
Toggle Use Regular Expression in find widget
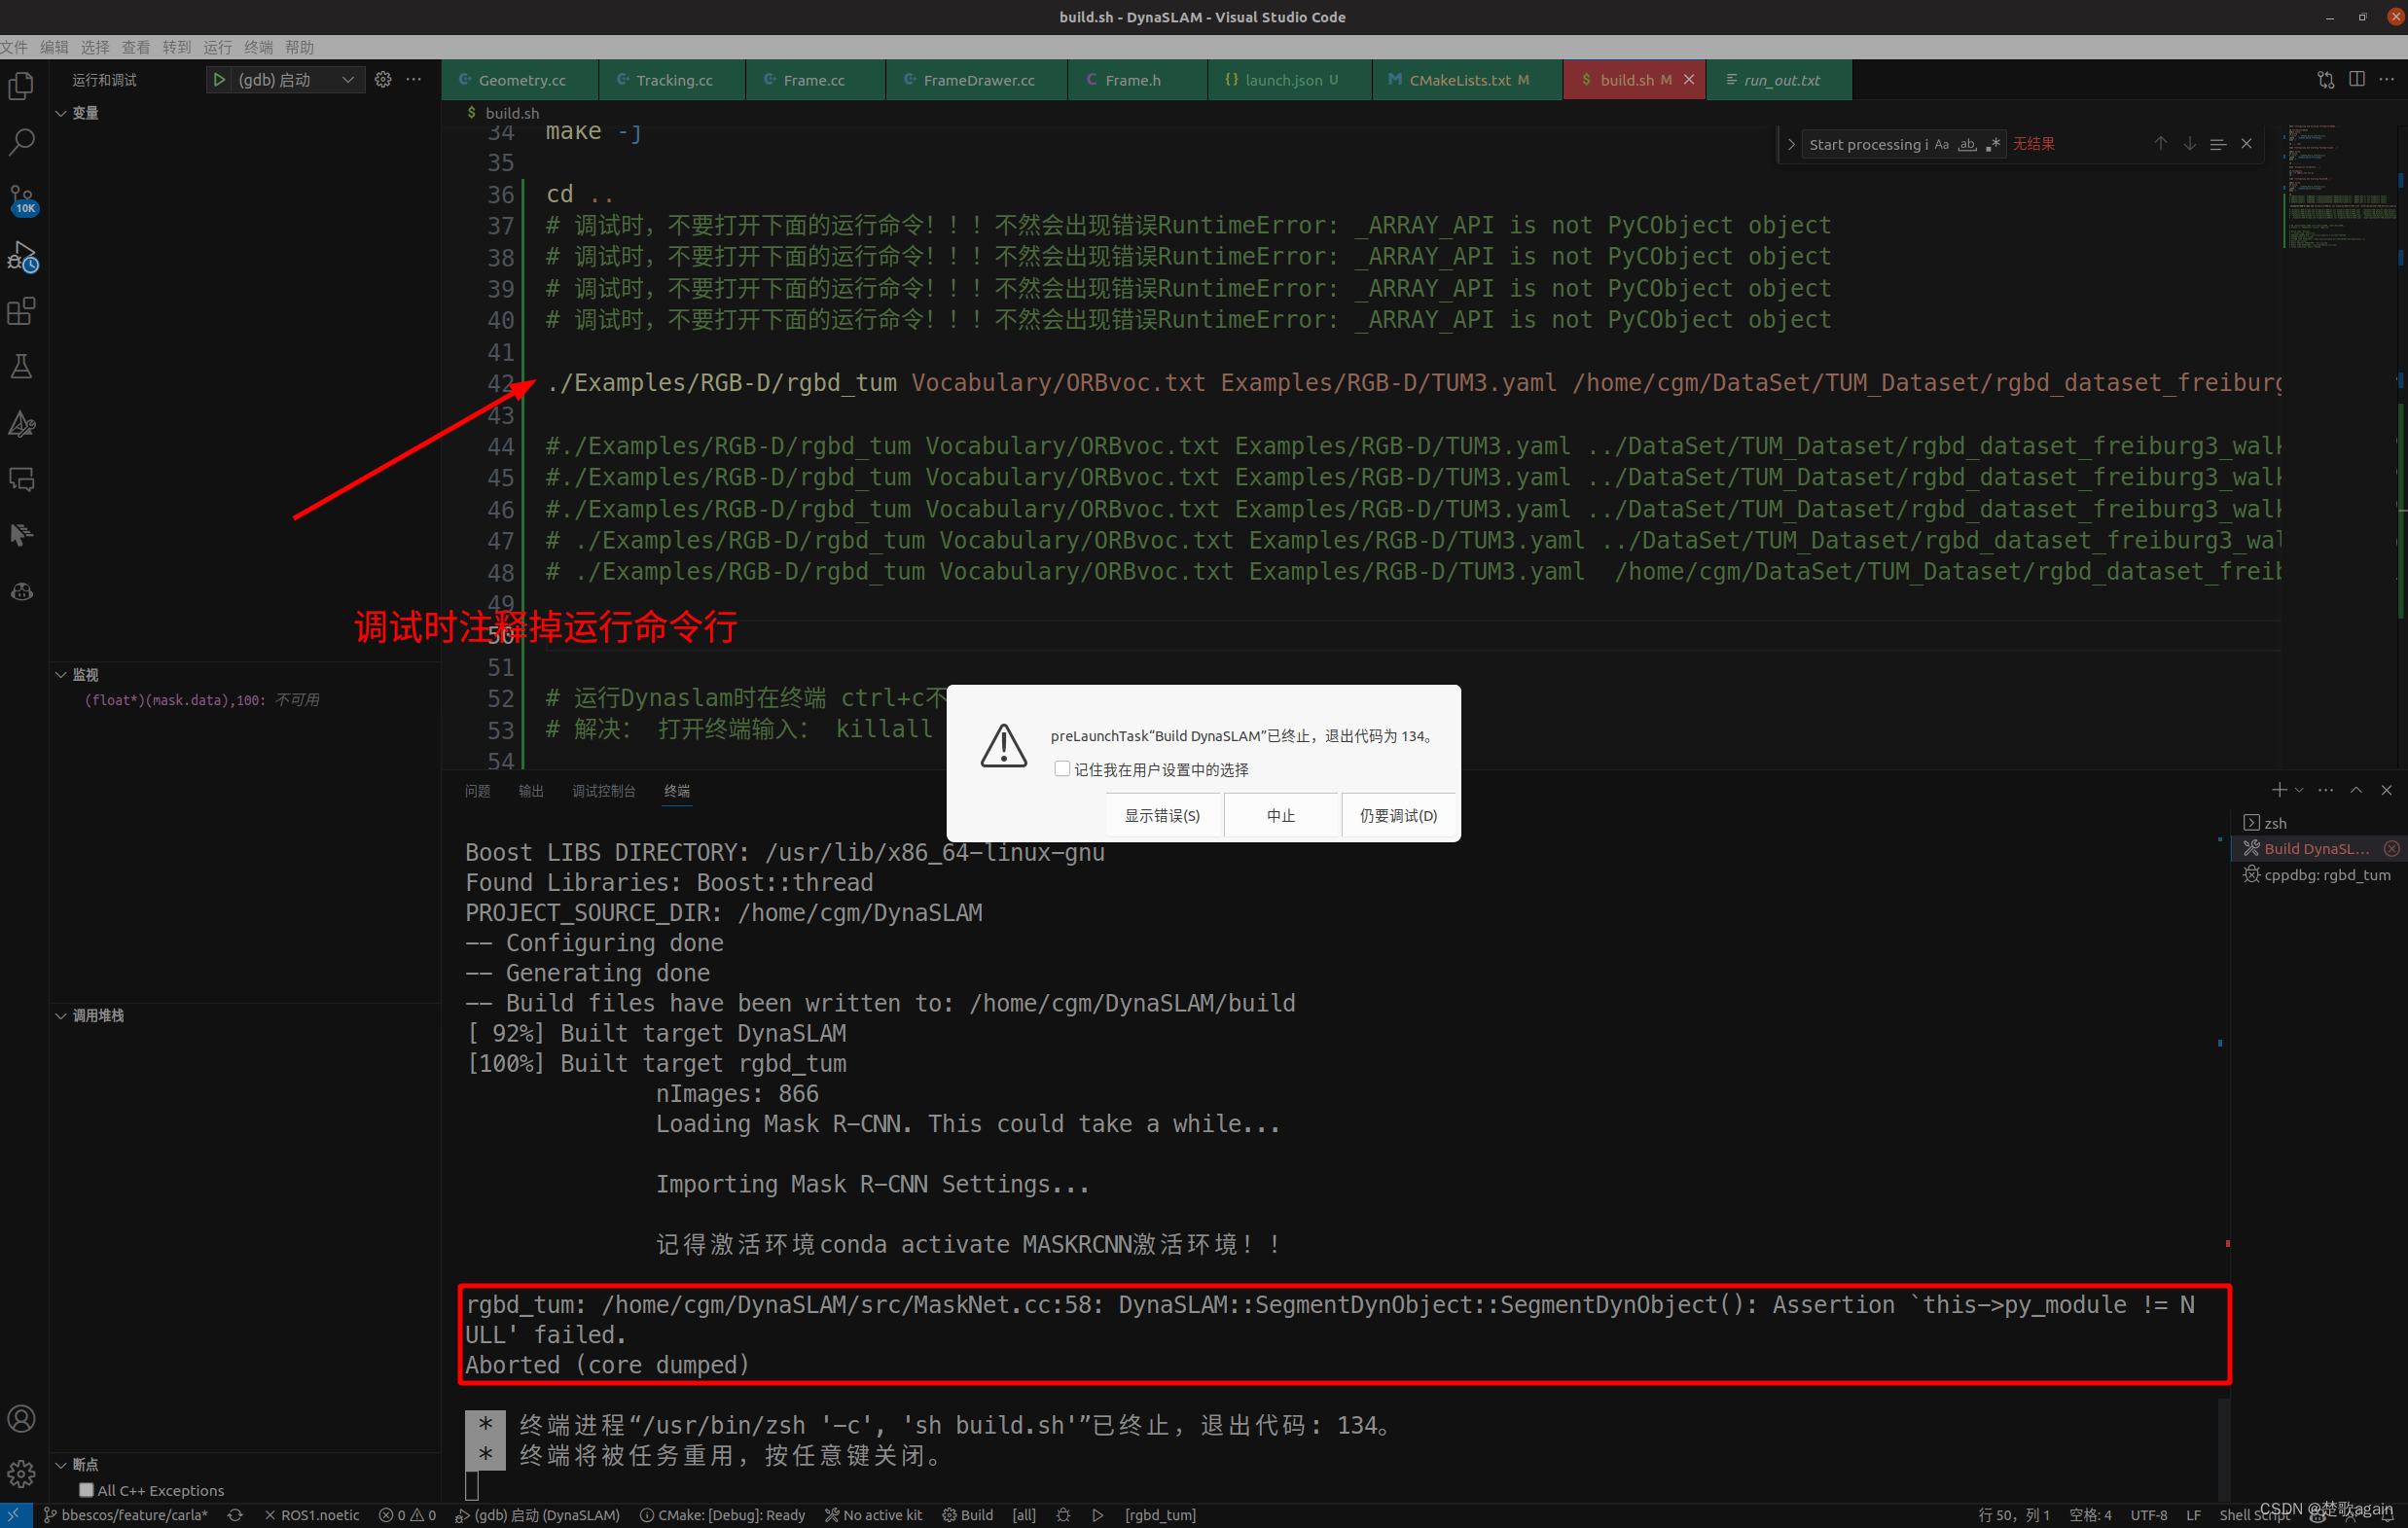(1993, 144)
